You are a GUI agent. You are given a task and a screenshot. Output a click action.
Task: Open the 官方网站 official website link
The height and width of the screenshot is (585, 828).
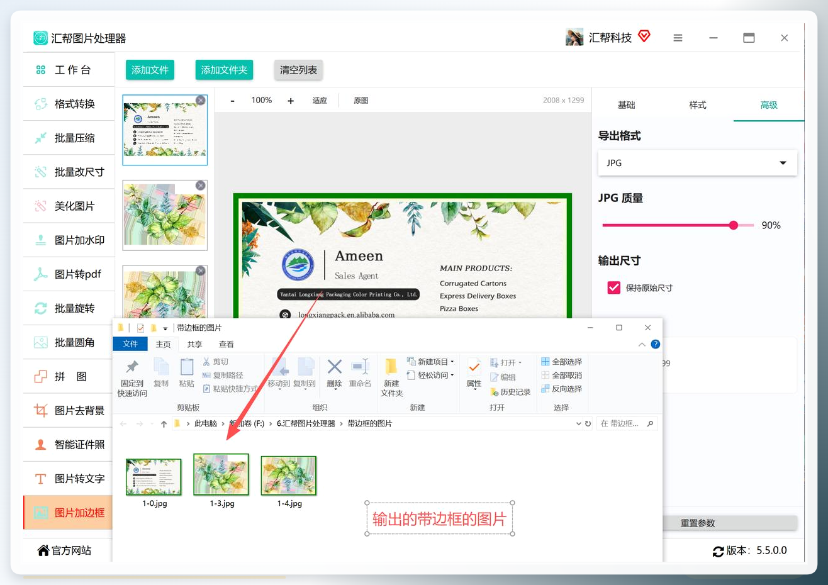[65, 550]
